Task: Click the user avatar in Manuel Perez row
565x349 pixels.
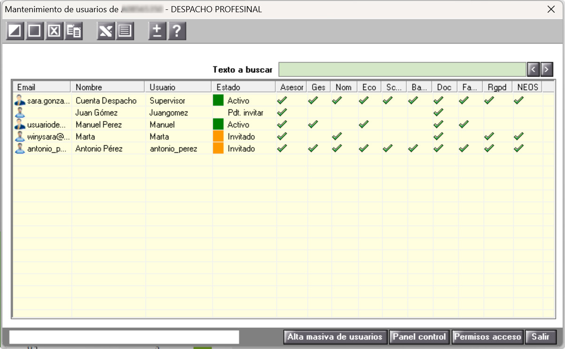Action: (x=20, y=124)
